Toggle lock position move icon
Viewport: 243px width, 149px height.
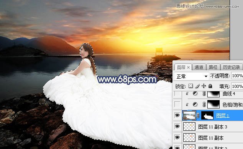[x=204, y=86]
